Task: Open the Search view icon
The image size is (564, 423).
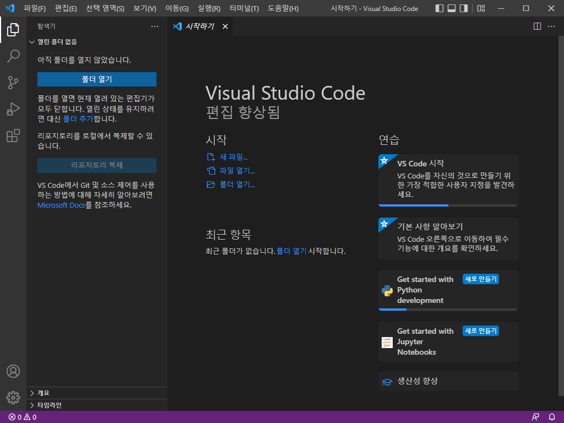Action: (x=13, y=56)
